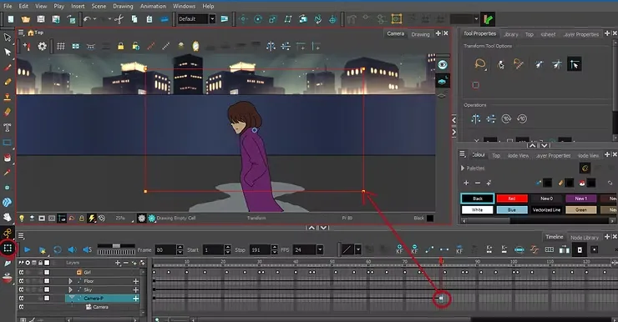
Task: Select the Brush tool in the left toolbar
Action: tap(8, 68)
